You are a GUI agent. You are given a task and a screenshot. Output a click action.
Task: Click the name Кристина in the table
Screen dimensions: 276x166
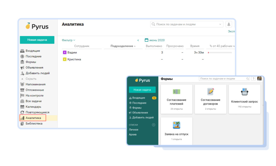coord(74,59)
